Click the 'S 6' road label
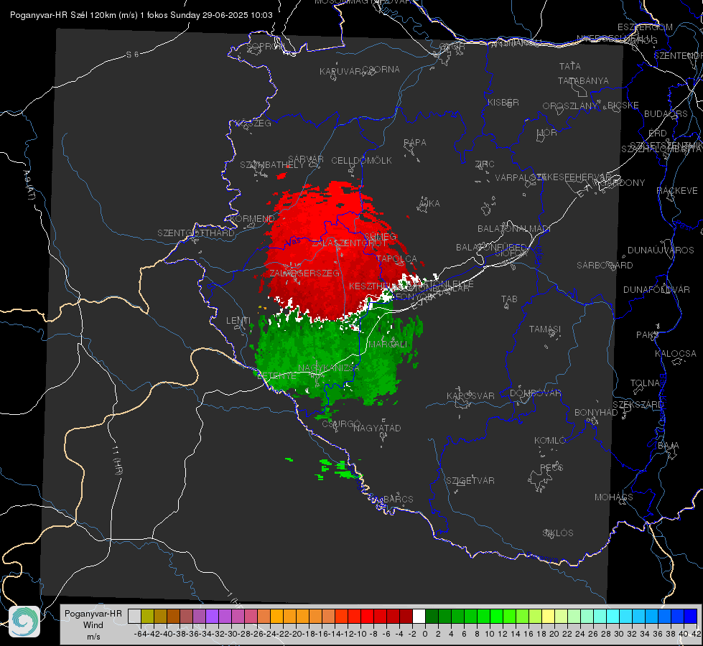This screenshot has width=703, height=646. pyautogui.click(x=132, y=55)
